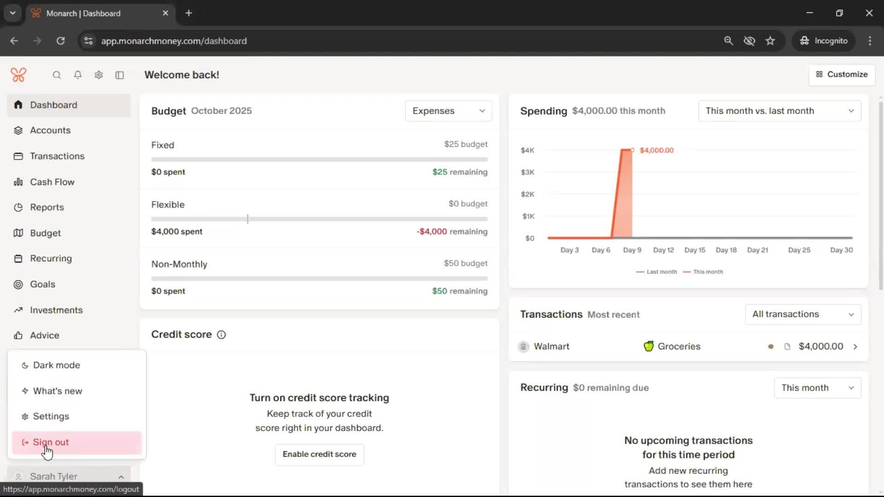Viewport: 884px width, 497px height.
Task: Bookmark this page with star icon
Action: (770, 41)
